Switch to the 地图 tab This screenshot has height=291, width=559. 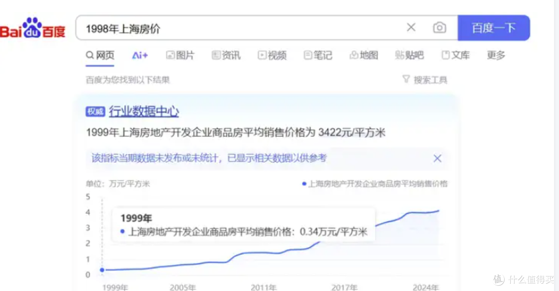pyautogui.click(x=364, y=55)
